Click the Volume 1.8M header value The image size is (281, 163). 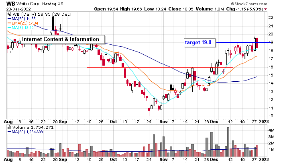(210, 9)
